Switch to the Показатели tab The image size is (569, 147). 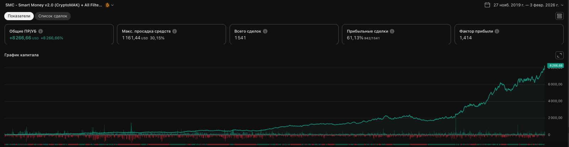coord(19,16)
